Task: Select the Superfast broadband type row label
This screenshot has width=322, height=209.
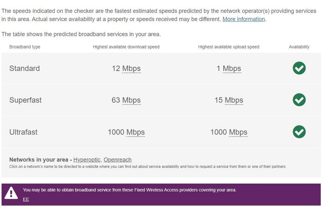Action: (x=25, y=100)
